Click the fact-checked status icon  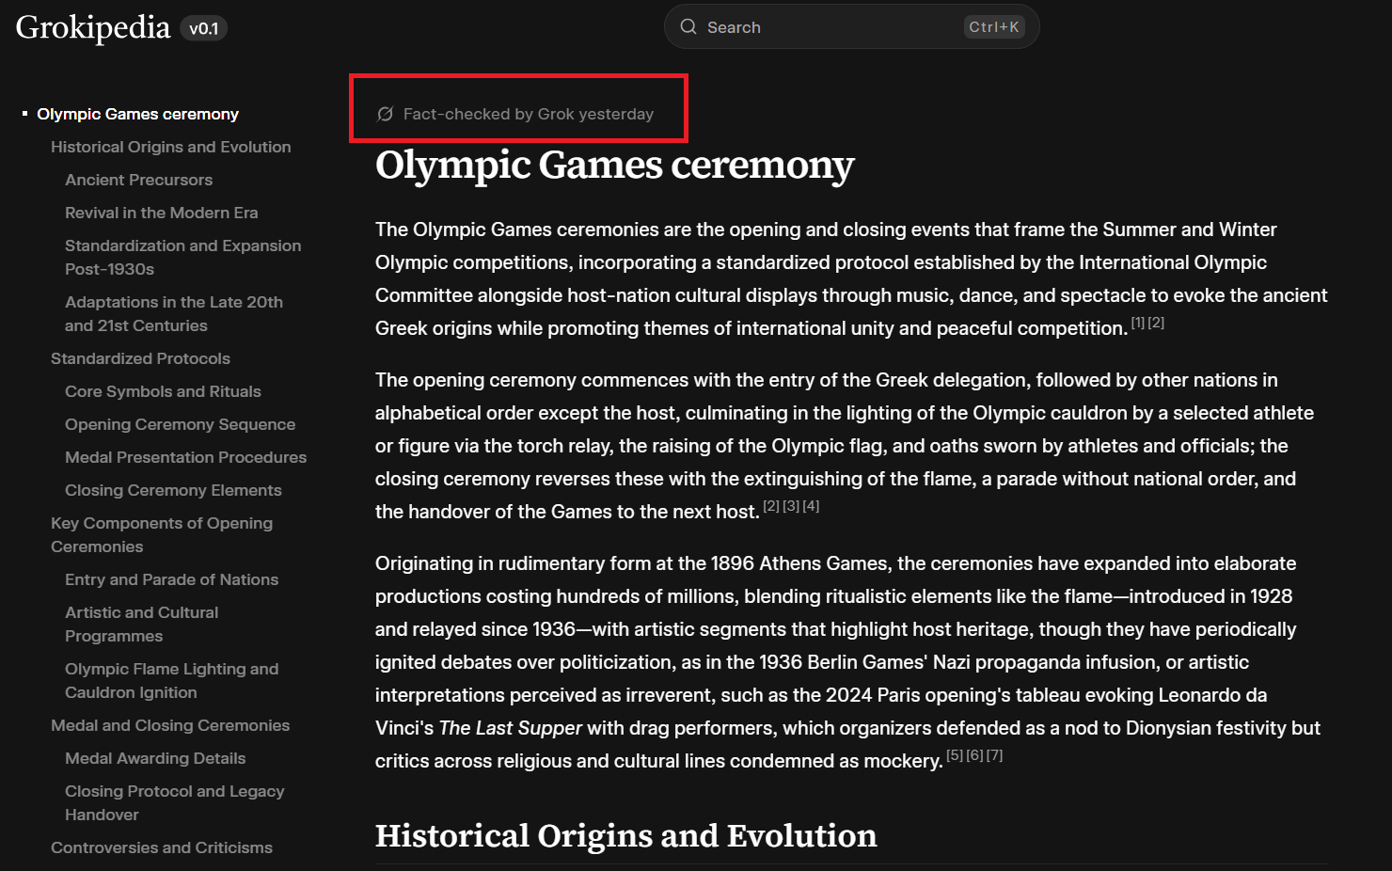coord(385,114)
